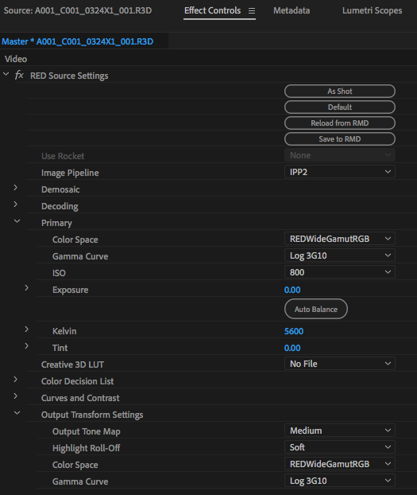417x495 pixels.
Task: Select the RED Source Settings effect label
Action: pyautogui.click(x=69, y=76)
